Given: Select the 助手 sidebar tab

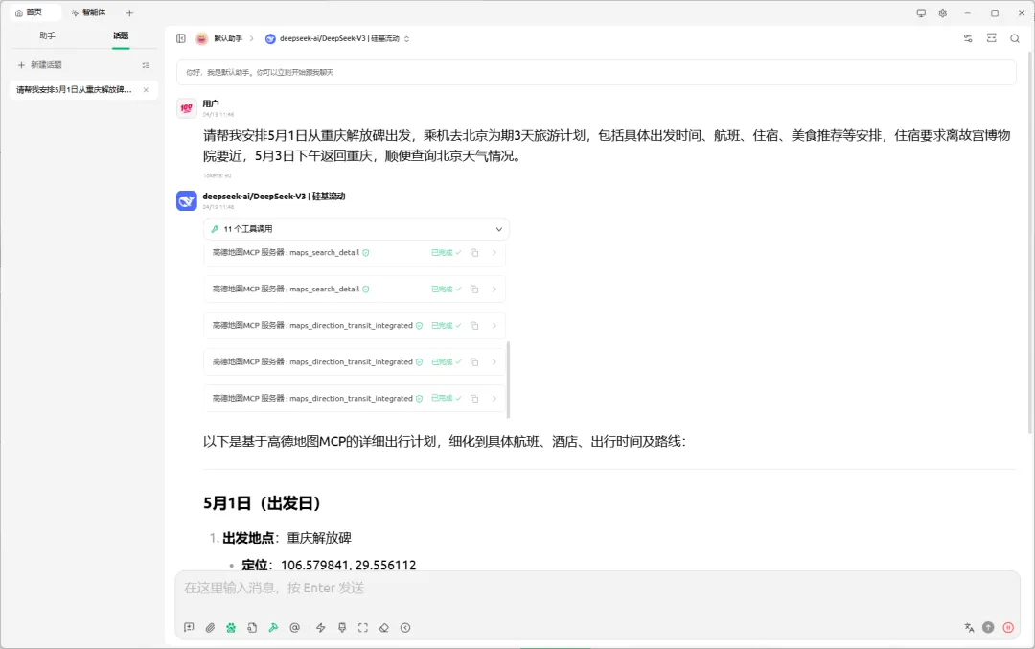Looking at the screenshot, I should [47, 35].
